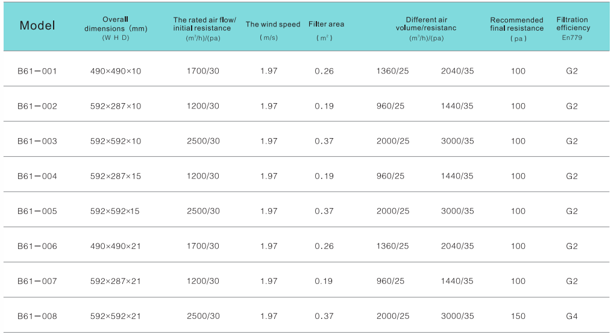Click the Filtration efficiency En779 header

click(x=572, y=24)
